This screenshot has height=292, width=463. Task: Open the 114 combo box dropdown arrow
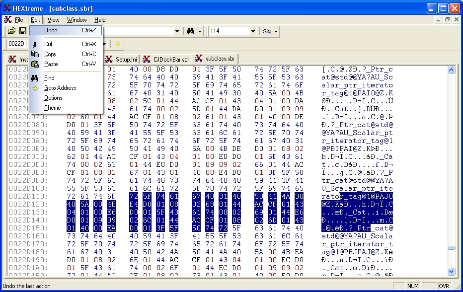[x=253, y=31]
